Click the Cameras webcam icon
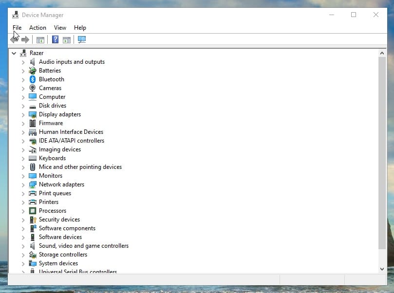Screen dimensions: 394x293 point(33,88)
